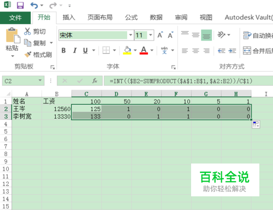
Task: Click the Increase Font Size icon
Action: 160,35
